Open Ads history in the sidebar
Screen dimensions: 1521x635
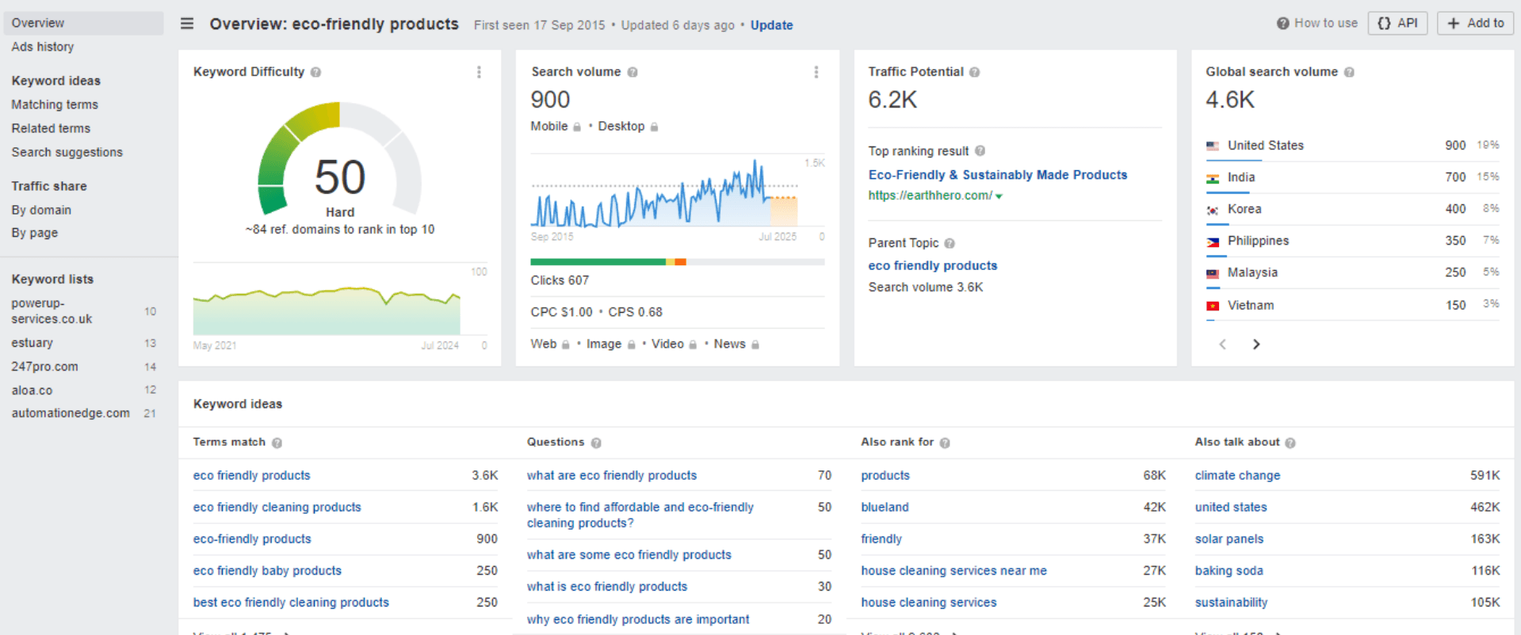(43, 47)
